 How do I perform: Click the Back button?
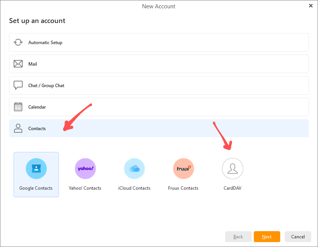pyautogui.click(x=238, y=236)
